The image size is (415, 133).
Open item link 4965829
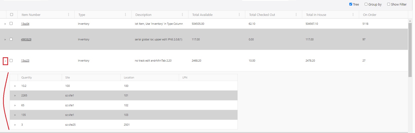(26, 39)
